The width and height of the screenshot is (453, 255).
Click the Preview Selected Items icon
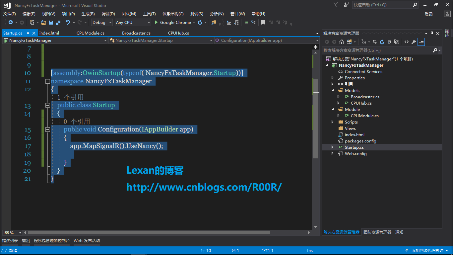[421, 42]
